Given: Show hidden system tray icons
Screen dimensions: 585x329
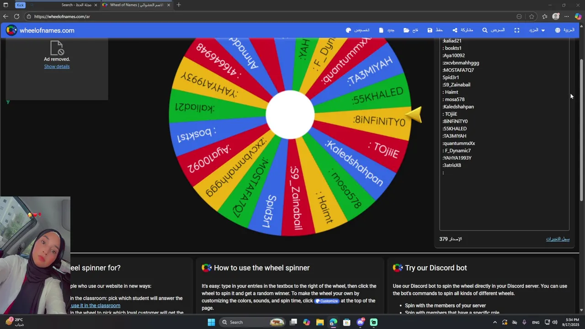Looking at the screenshot, I should 495,322.
